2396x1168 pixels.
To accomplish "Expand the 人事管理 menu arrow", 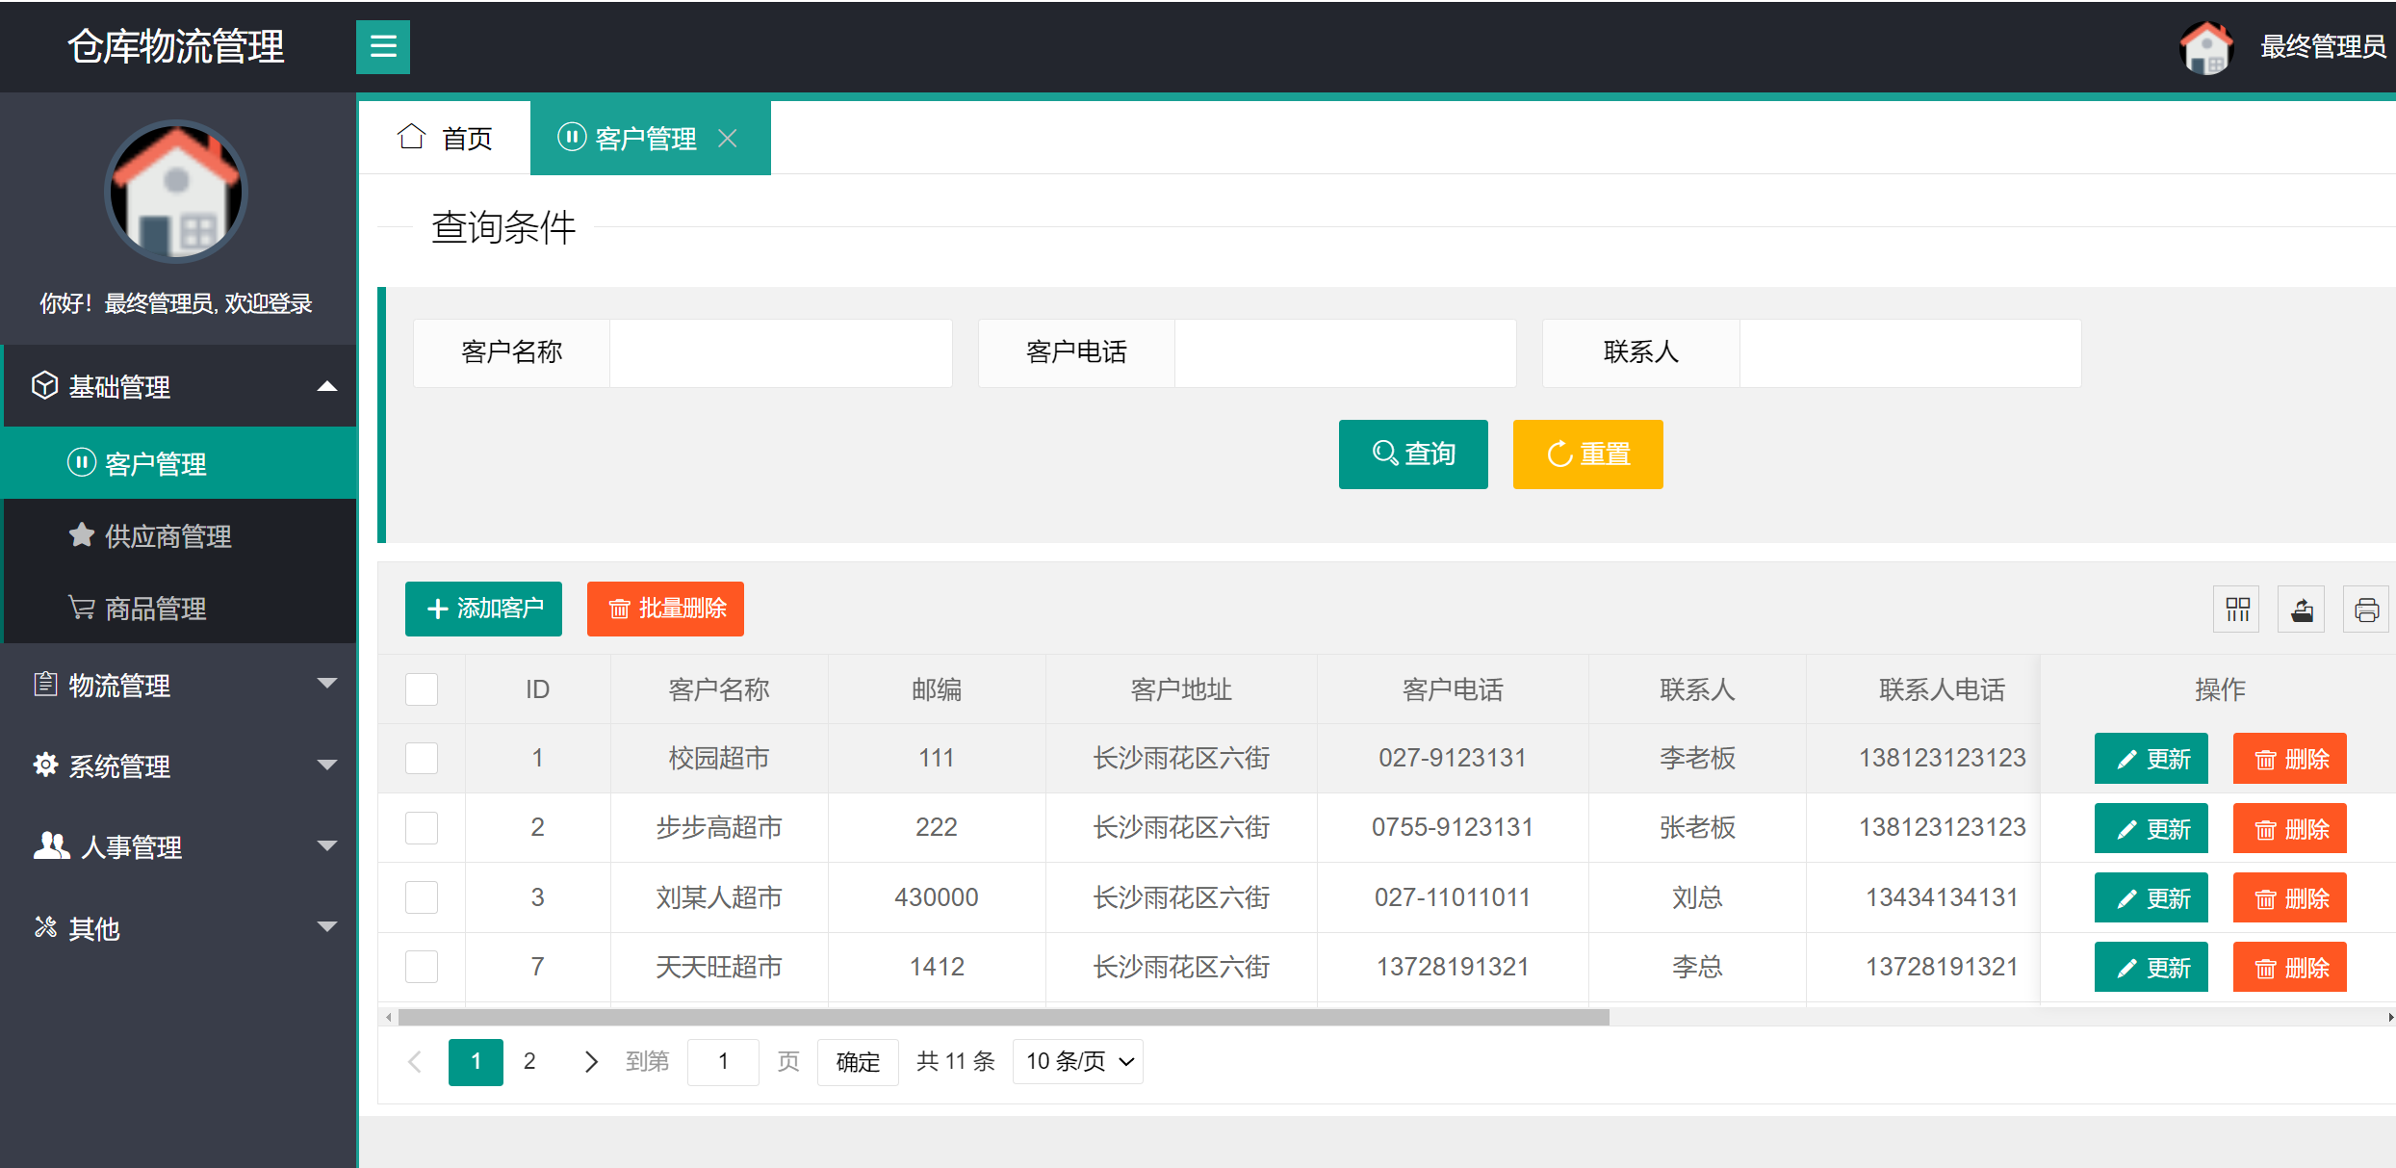I will [x=327, y=846].
